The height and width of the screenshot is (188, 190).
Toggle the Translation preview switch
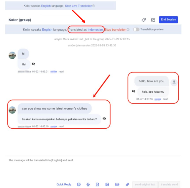pos(136,29)
